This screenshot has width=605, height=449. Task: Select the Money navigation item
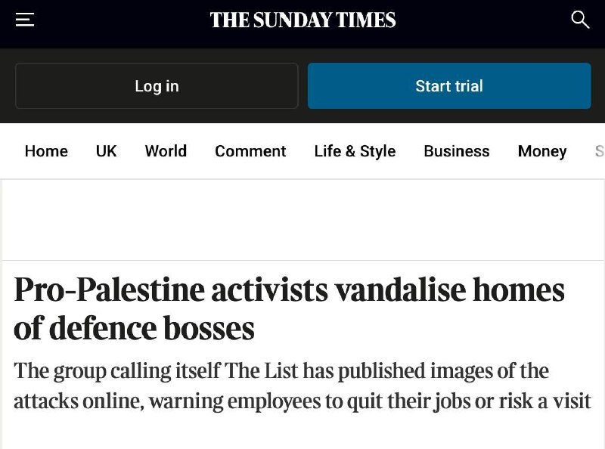(x=542, y=151)
